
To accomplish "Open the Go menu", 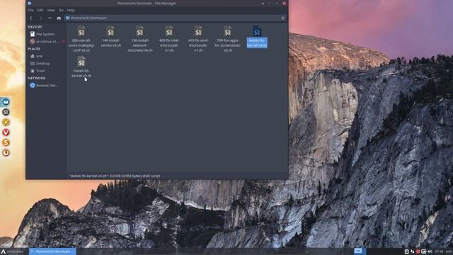I will tap(61, 10).
